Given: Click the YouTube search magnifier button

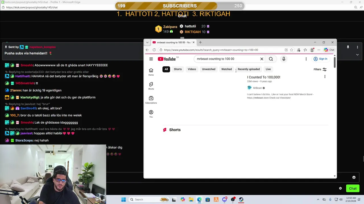Looking at the screenshot, I should (x=271, y=59).
